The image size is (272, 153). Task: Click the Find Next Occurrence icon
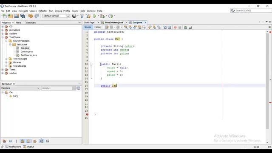tap(135, 27)
